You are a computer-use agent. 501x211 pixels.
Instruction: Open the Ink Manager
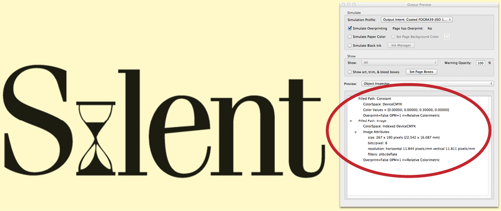(x=401, y=45)
